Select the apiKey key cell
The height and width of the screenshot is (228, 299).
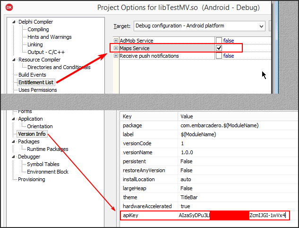[x=149, y=215]
